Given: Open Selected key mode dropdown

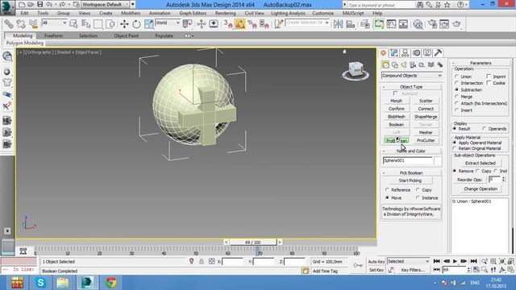Looking at the screenshot, I should pyautogui.click(x=408, y=261).
